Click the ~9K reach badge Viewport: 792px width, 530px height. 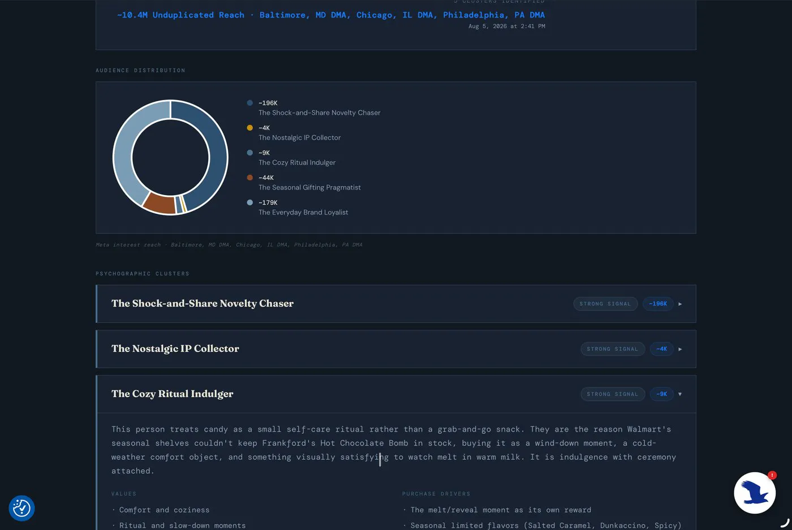pyautogui.click(x=662, y=394)
